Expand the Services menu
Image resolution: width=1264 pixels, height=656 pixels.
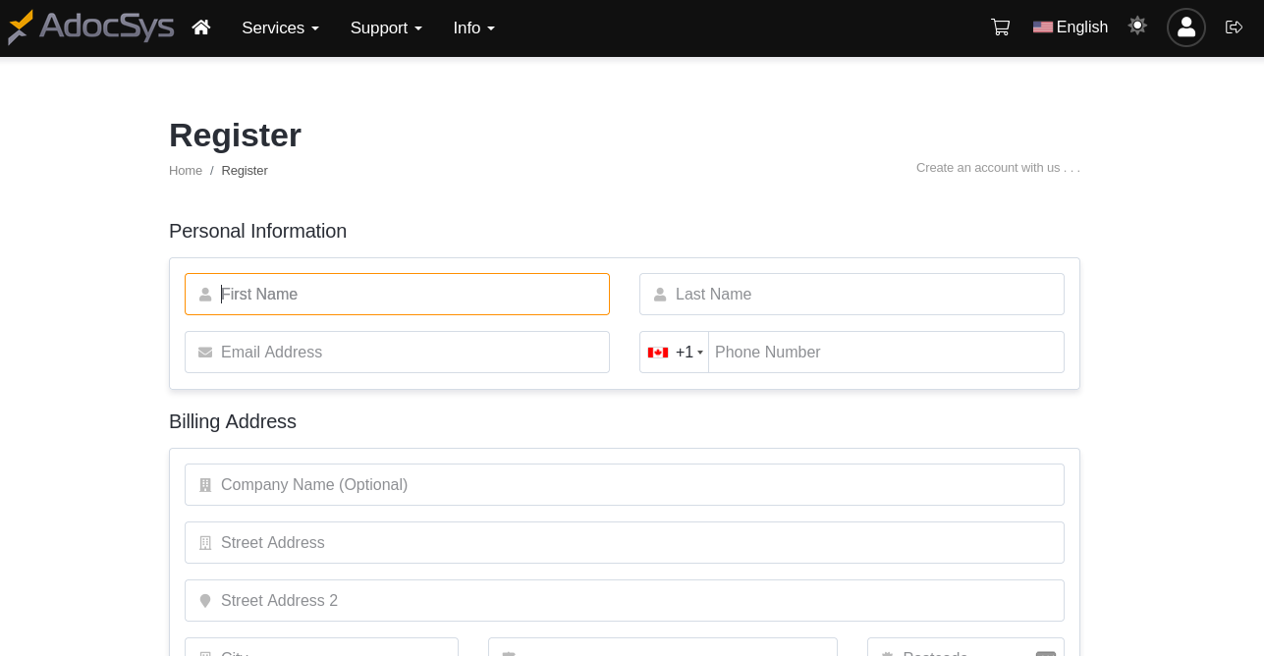pyautogui.click(x=280, y=27)
